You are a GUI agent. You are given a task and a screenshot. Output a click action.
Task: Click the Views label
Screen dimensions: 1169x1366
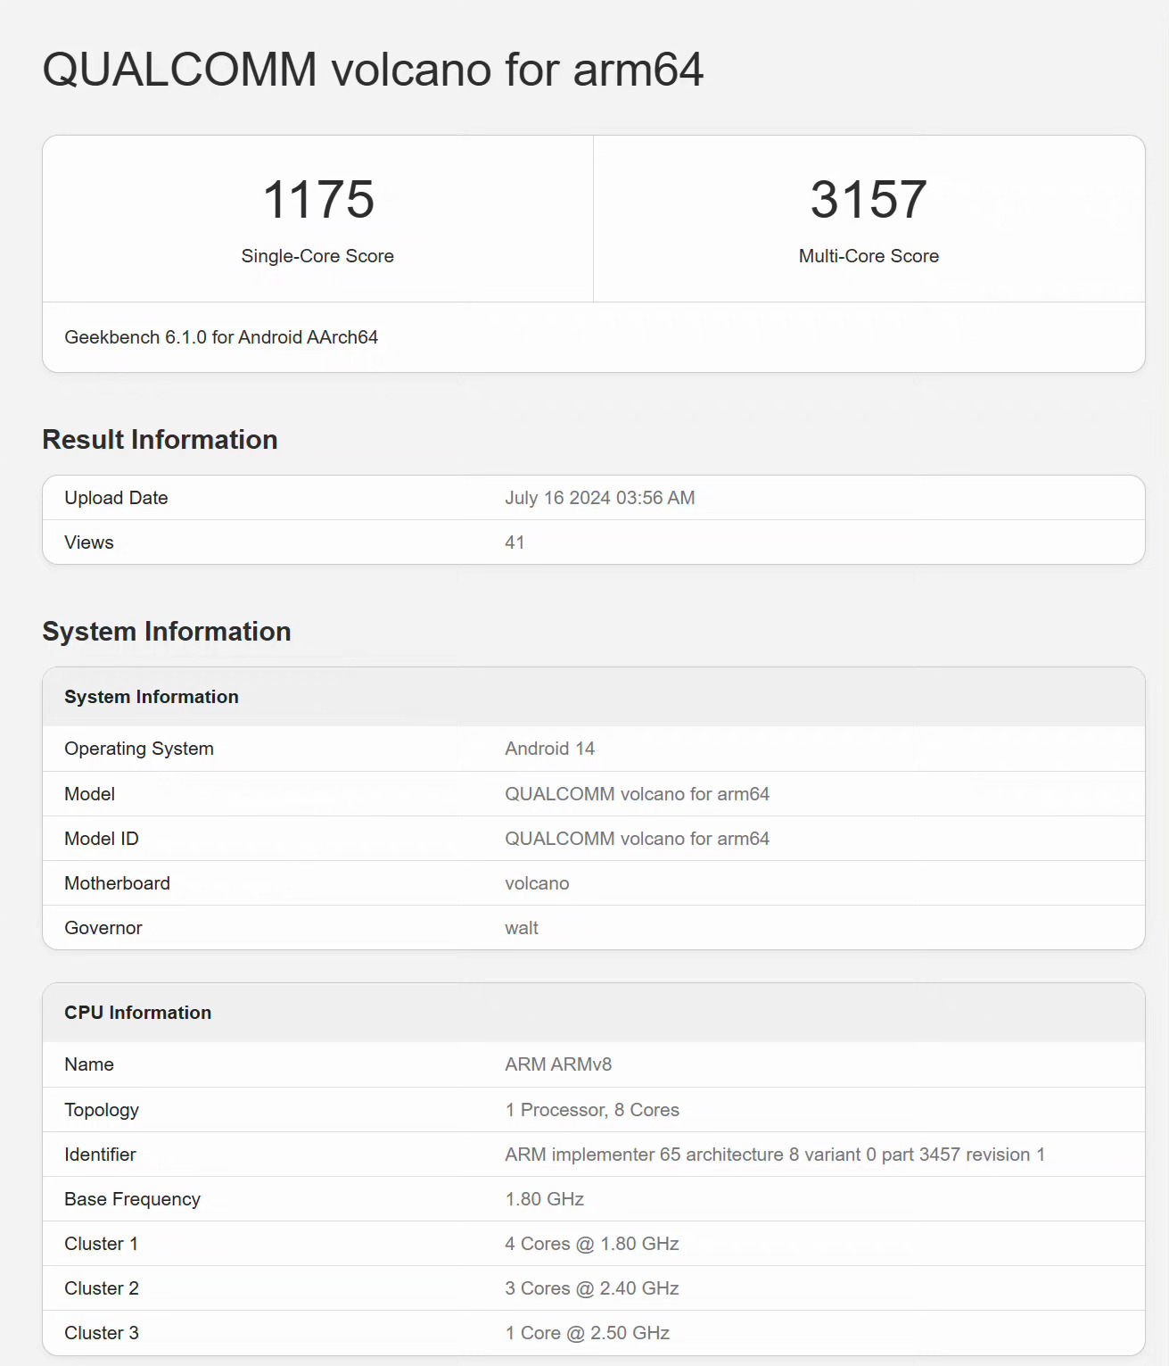pos(89,542)
